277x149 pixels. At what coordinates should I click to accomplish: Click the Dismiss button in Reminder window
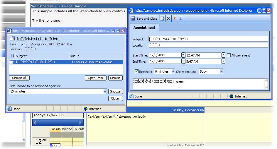pyautogui.click(x=115, y=78)
